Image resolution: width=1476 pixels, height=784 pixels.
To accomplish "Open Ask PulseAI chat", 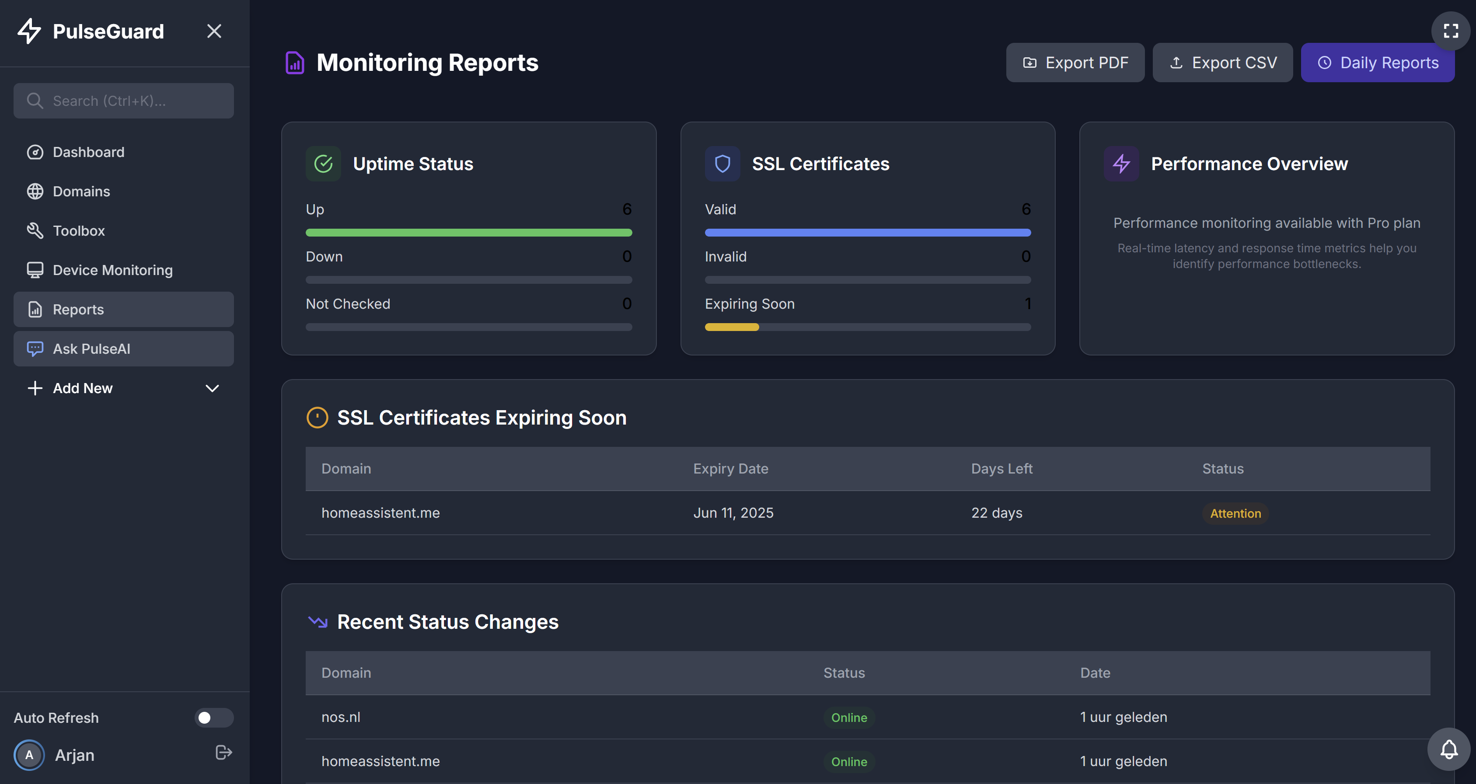I will (x=92, y=349).
